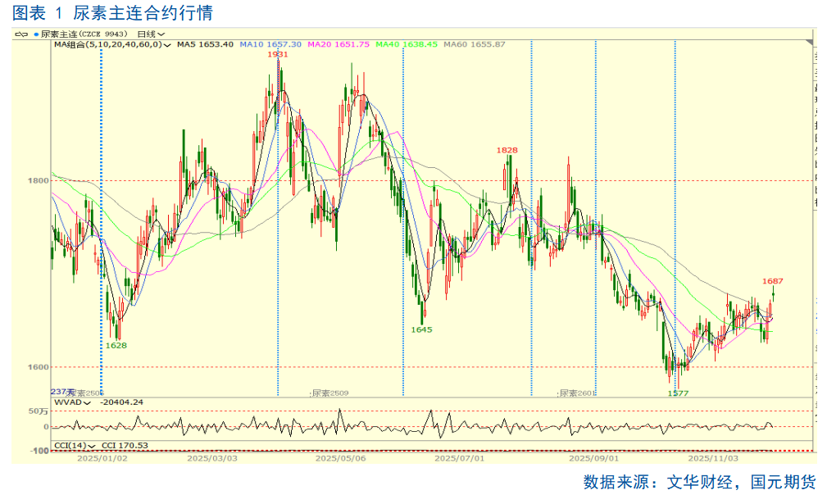Click the link icon beside 尿素主连
Viewport: 827px width, 504px height.
point(21,34)
